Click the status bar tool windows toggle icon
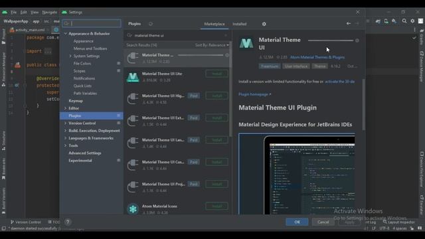 point(3,228)
